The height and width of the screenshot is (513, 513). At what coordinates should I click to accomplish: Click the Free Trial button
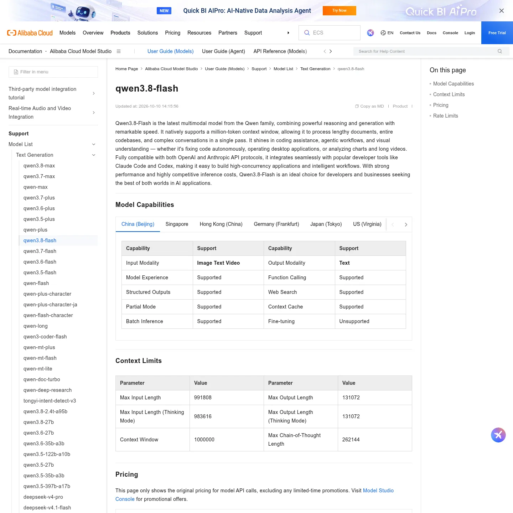pos(497,33)
